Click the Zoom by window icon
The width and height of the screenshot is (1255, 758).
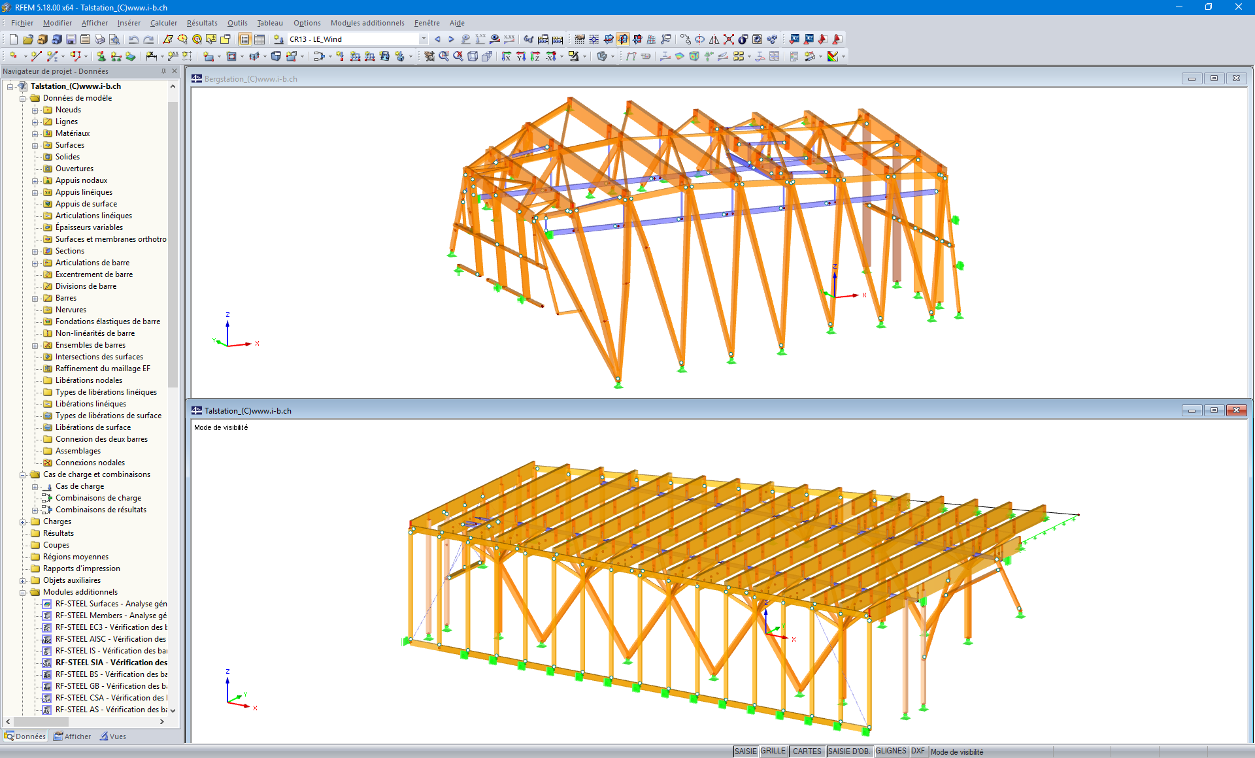pos(444,57)
